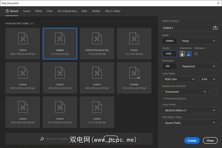Click the search magnifier icon for templates
Viewport: 222px width, 148px height.
pos(42,139)
